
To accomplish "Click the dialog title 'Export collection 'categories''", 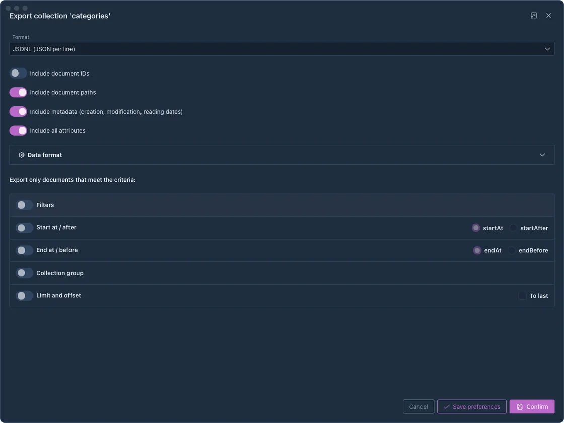I will pyautogui.click(x=60, y=16).
